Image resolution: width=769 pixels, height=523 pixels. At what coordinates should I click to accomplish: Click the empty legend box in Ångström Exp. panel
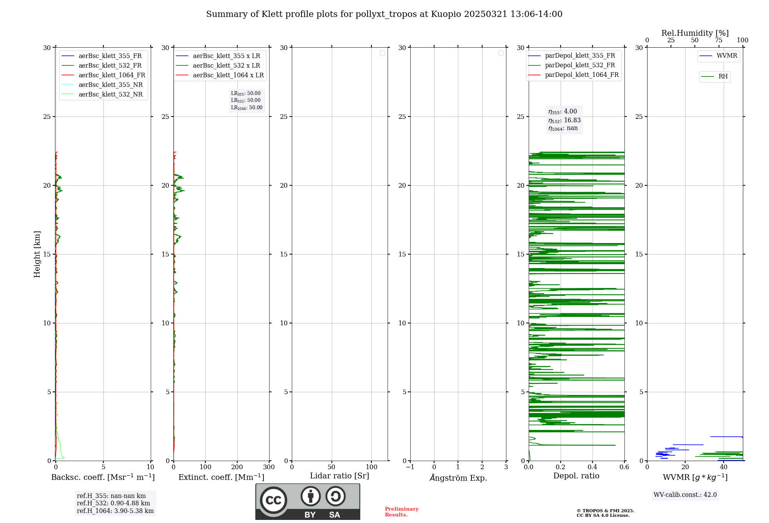[x=501, y=53]
